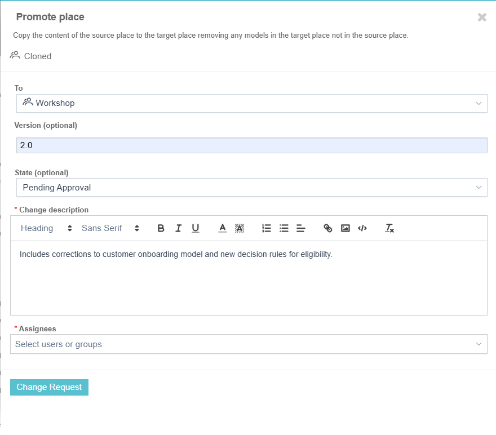Image resolution: width=496 pixels, height=435 pixels.
Task: Expand the To target place dropdown
Action: click(251, 103)
